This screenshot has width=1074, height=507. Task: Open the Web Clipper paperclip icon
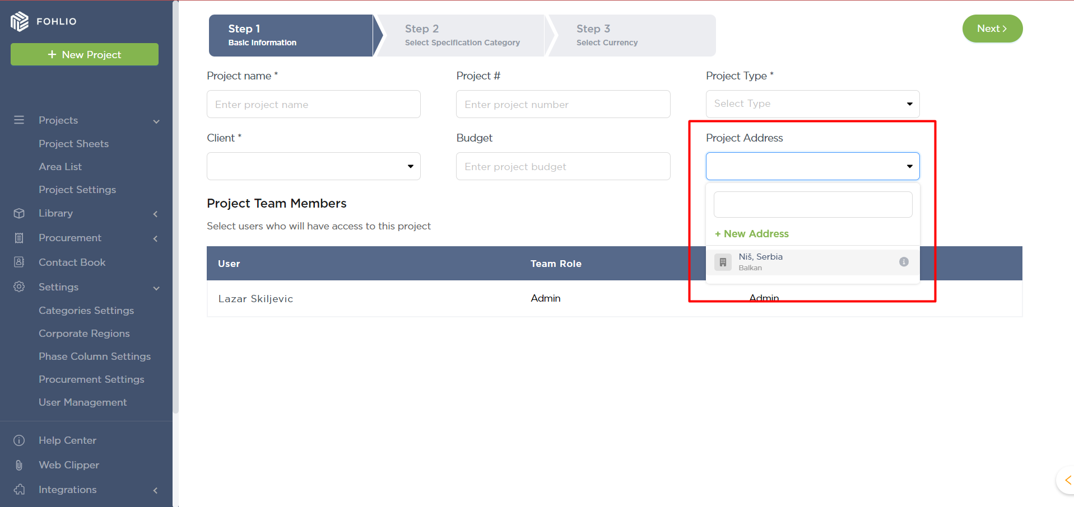pyautogui.click(x=19, y=465)
